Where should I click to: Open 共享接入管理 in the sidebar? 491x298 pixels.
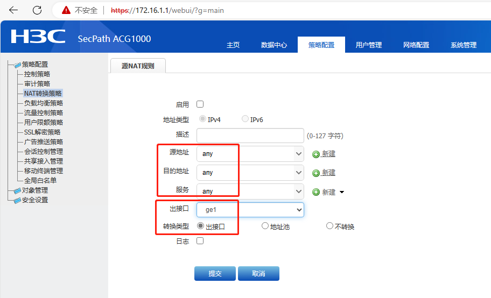click(x=44, y=161)
